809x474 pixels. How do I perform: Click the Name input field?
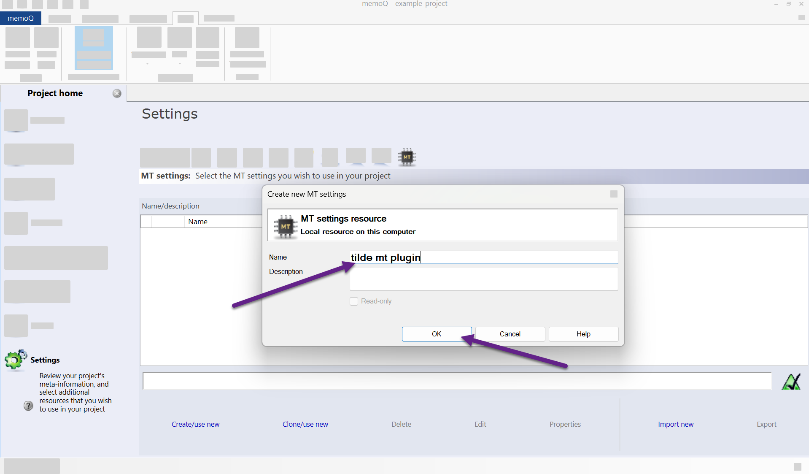(x=483, y=257)
